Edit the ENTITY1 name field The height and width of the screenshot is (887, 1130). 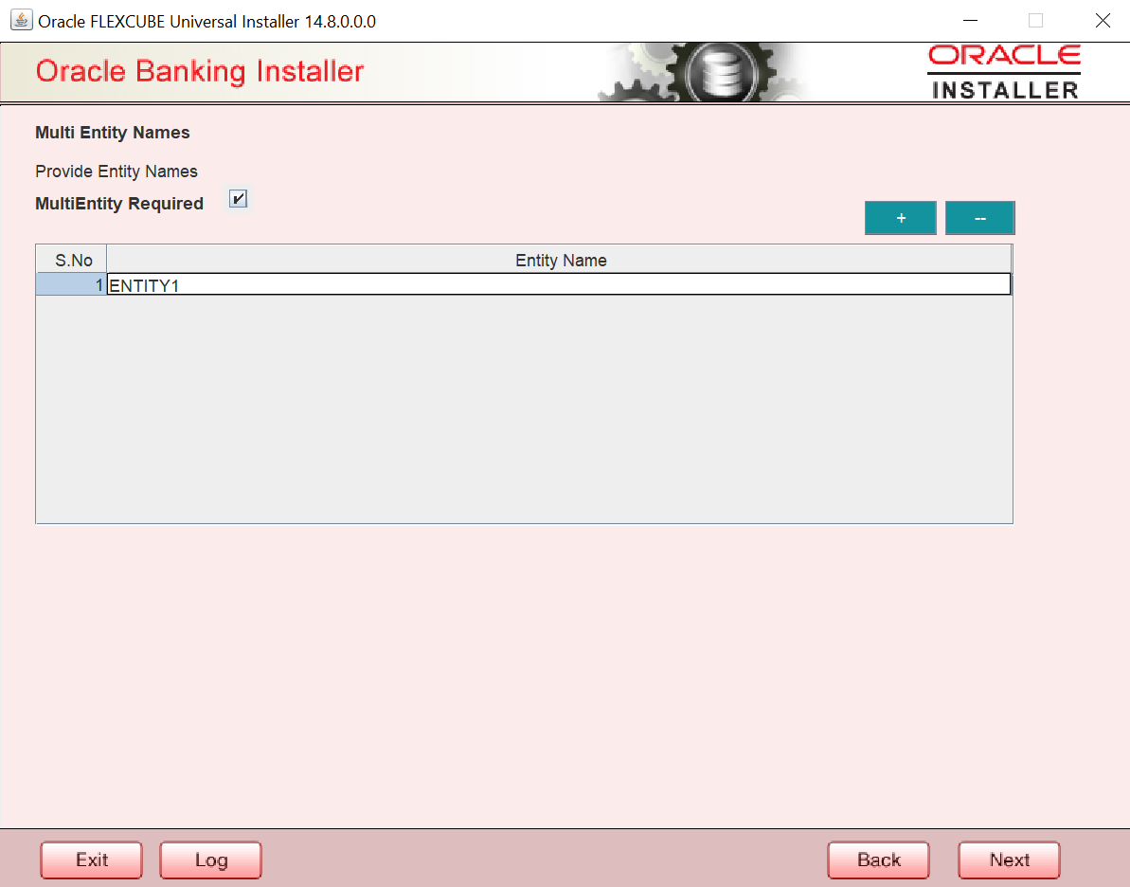pos(559,285)
